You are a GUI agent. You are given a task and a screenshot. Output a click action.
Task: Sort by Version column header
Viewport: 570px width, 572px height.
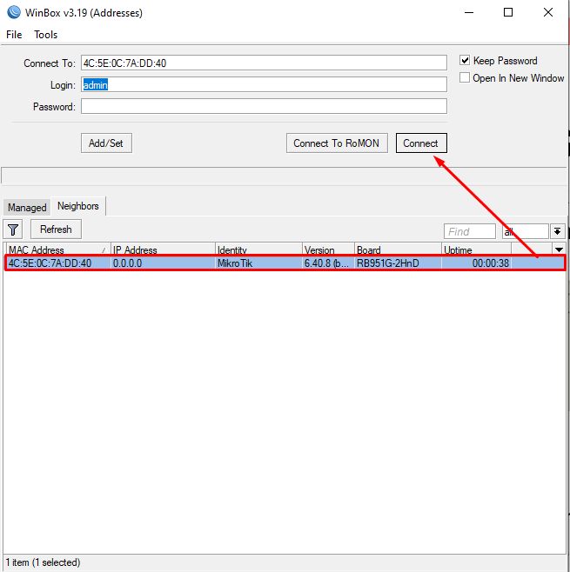coord(328,249)
